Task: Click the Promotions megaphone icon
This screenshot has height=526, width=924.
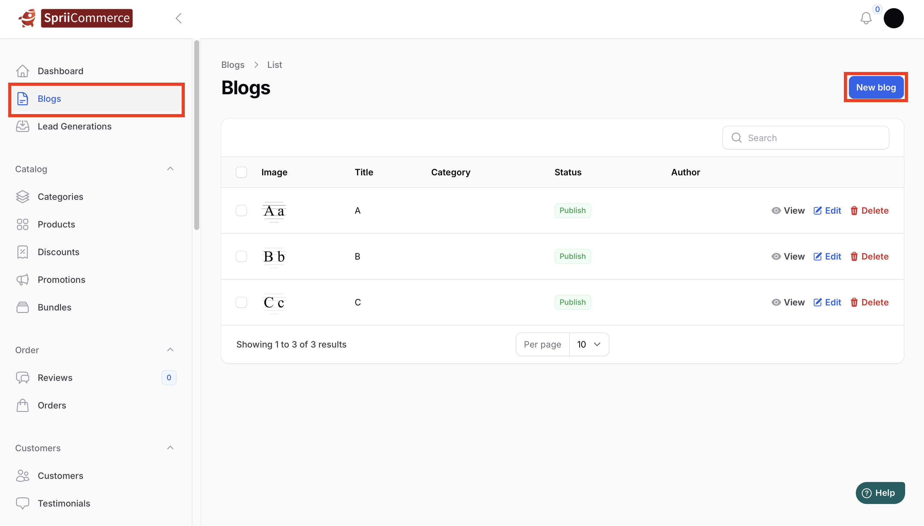Action: click(22, 280)
